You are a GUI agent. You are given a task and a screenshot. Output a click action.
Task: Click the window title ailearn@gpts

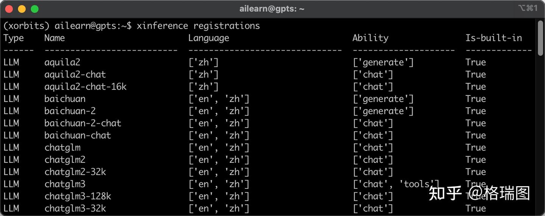[x=272, y=9]
